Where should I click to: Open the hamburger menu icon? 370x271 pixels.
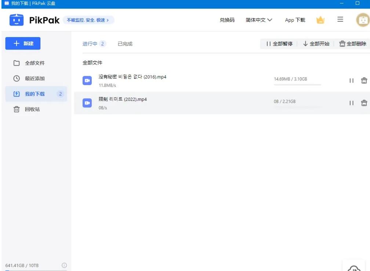(x=340, y=19)
